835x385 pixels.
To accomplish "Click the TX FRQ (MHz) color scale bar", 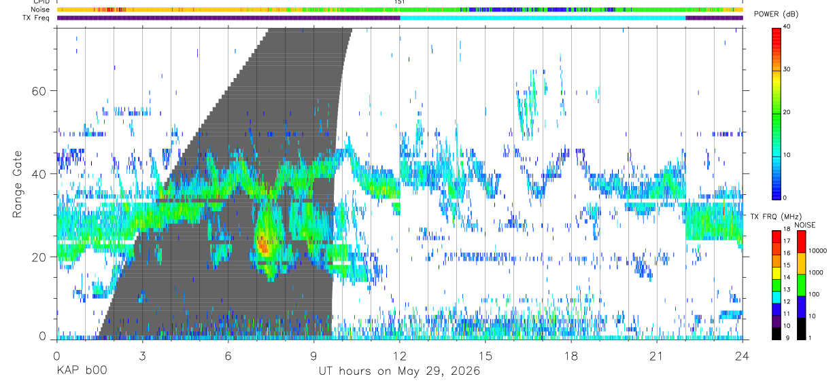I will click(777, 285).
